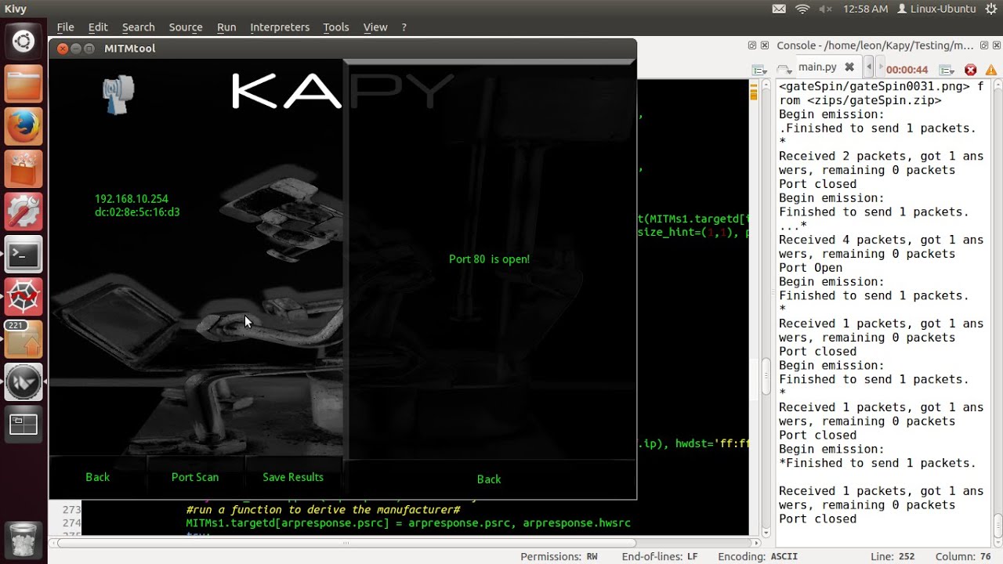Close the editor pane X icon
The image size is (1003, 564).
[x=765, y=45]
